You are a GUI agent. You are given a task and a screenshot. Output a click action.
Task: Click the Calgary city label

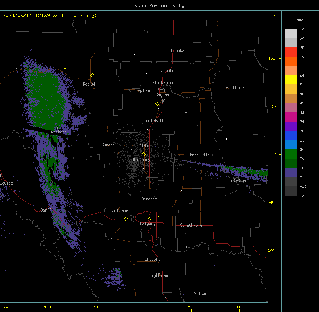(148, 223)
